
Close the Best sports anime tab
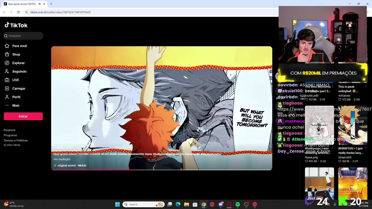(x=44, y=4)
